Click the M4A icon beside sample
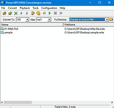Screen dimensions: 114x108 [2, 33]
